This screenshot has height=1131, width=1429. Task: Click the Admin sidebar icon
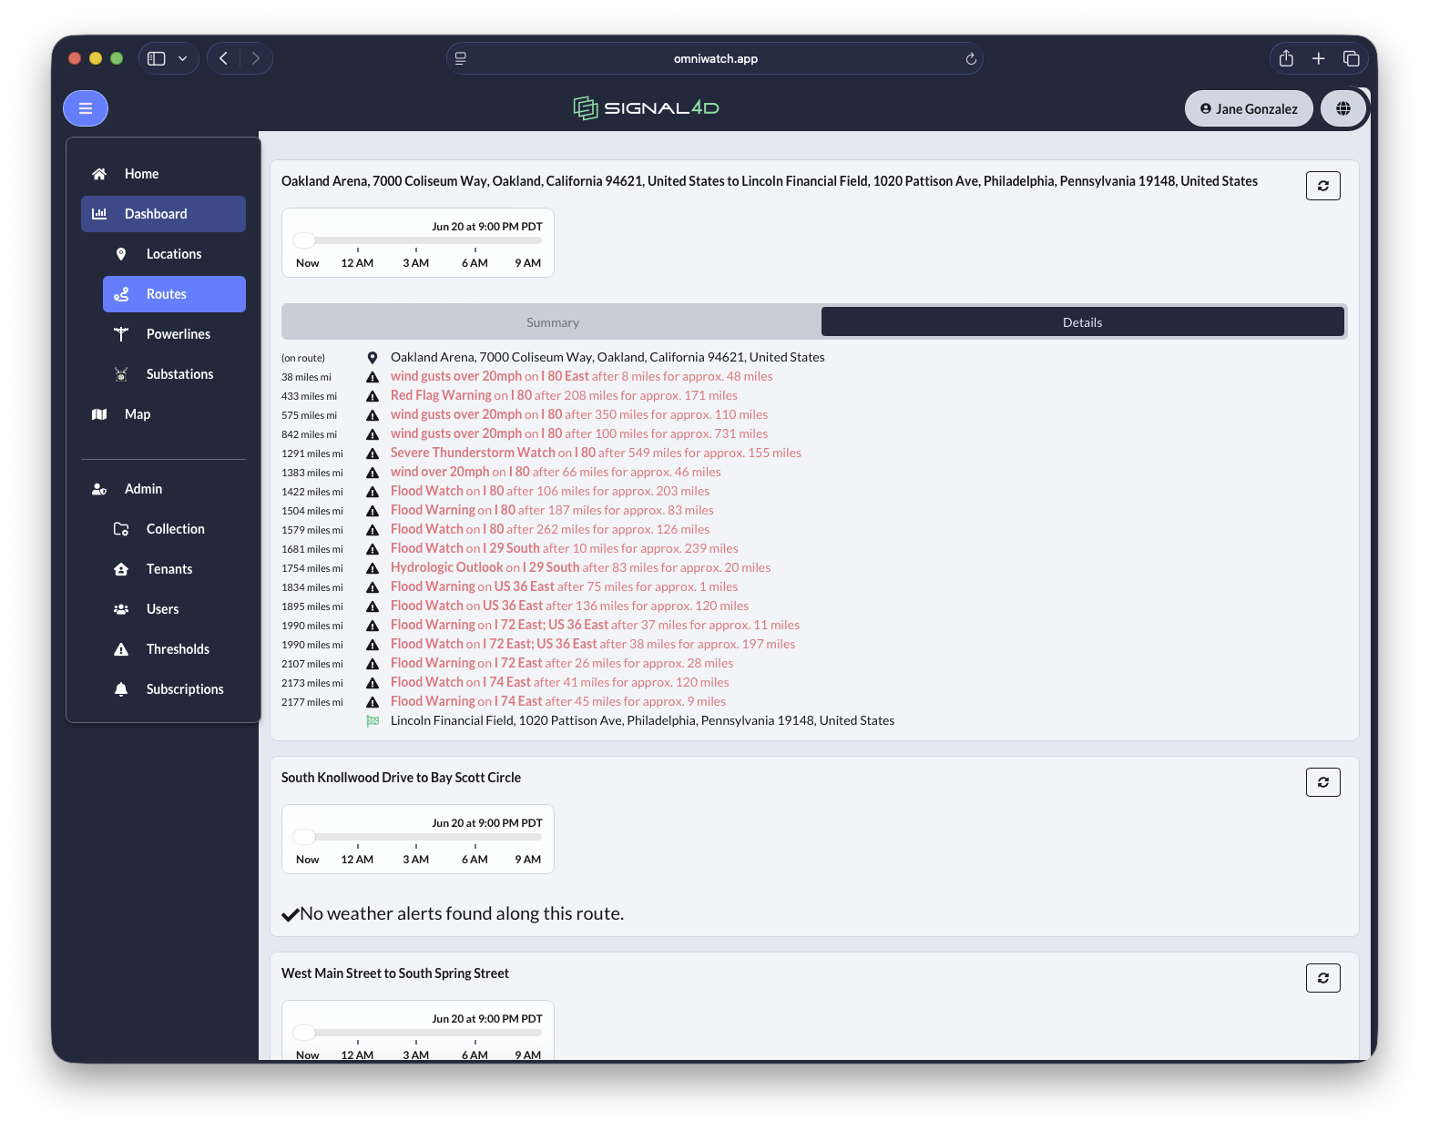(99, 489)
